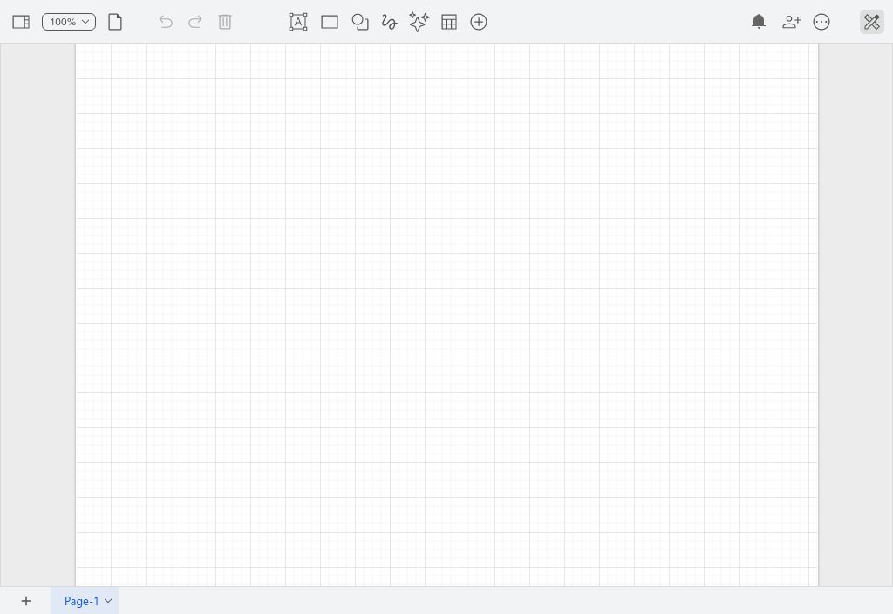The width and height of the screenshot is (893, 614).
Task: Open the more options menu
Action: (x=821, y=22)
